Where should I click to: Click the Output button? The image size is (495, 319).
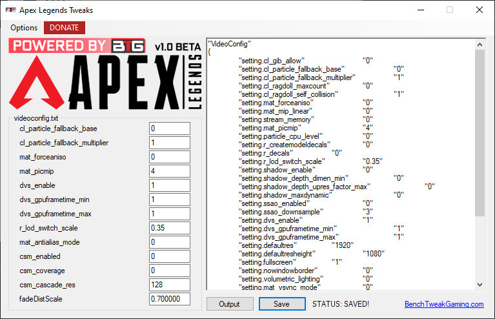coord(230,304)
